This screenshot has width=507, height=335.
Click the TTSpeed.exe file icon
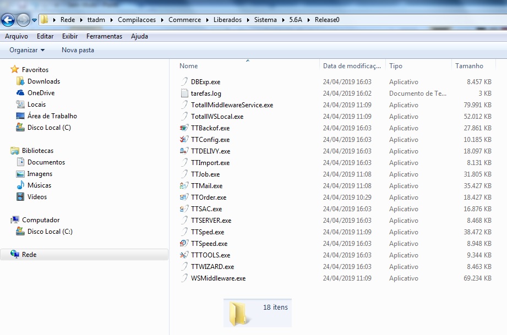184,244
